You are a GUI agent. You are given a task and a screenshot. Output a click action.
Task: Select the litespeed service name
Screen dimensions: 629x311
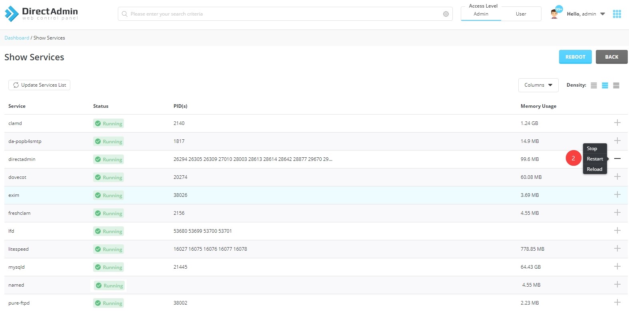(18, 249)
